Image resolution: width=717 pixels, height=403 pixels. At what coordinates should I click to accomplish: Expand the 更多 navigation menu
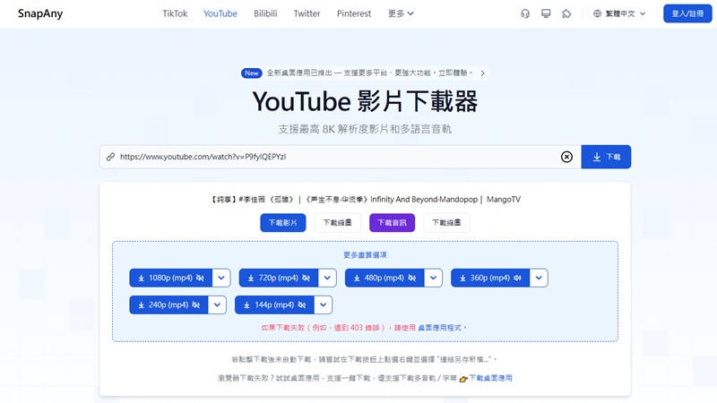401,13
